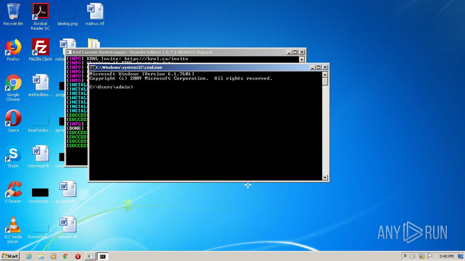The width and height of the screenshot is (465, 261).
Task: Open the Start menu
Action: click(x=10, y=256)
